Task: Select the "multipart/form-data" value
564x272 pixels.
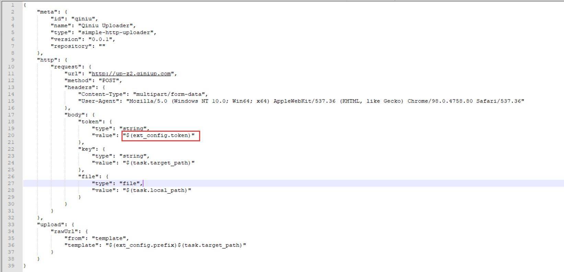Action: (x=169, y=94)
